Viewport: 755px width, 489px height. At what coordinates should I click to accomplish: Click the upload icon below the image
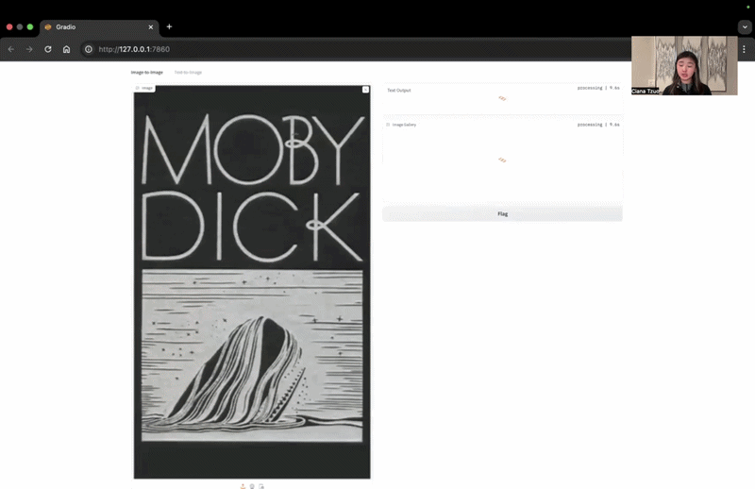[x=243, y=486]
